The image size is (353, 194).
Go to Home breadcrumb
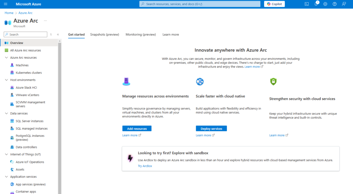(x=9, y=13)
